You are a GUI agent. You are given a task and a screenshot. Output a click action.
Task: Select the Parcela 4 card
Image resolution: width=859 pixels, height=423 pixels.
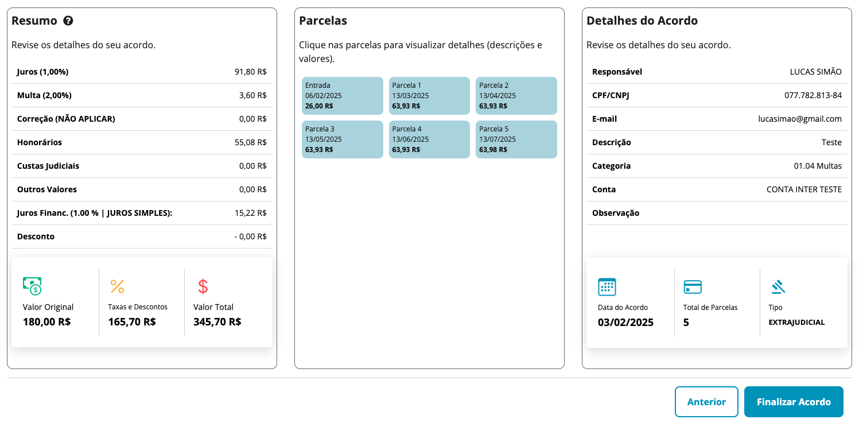tap(429, 139)
